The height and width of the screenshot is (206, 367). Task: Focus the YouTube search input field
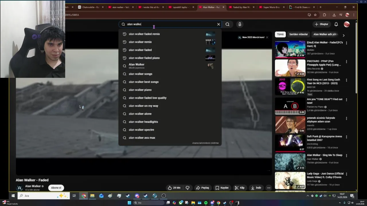170,24
